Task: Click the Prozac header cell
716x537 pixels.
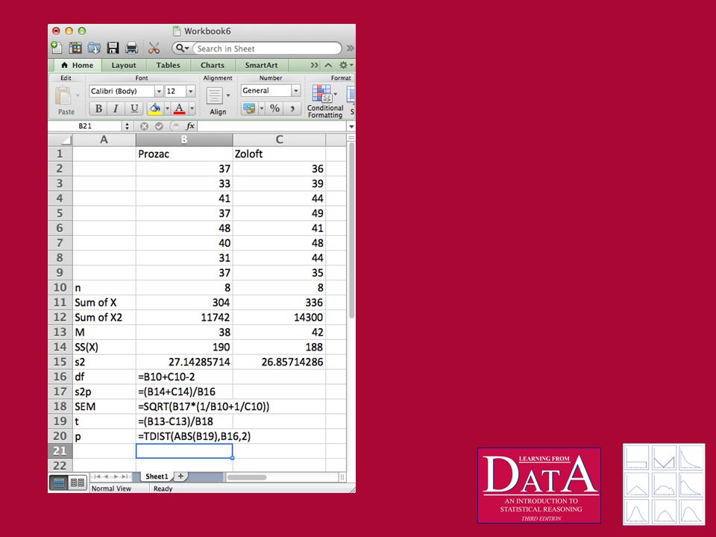Action: [x=184, y=154]
